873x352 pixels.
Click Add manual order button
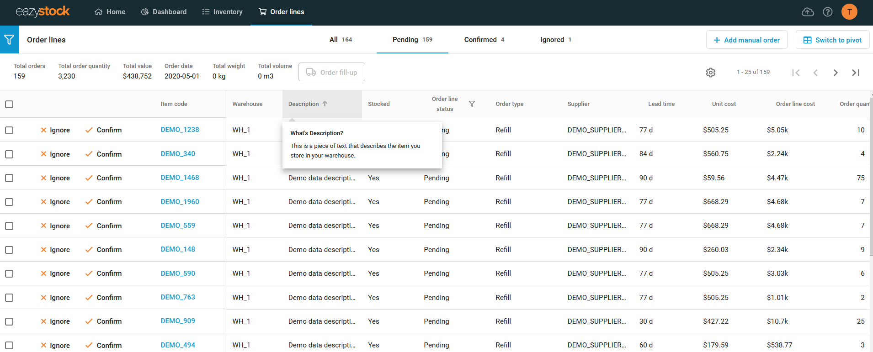click(x=746, y=40)
